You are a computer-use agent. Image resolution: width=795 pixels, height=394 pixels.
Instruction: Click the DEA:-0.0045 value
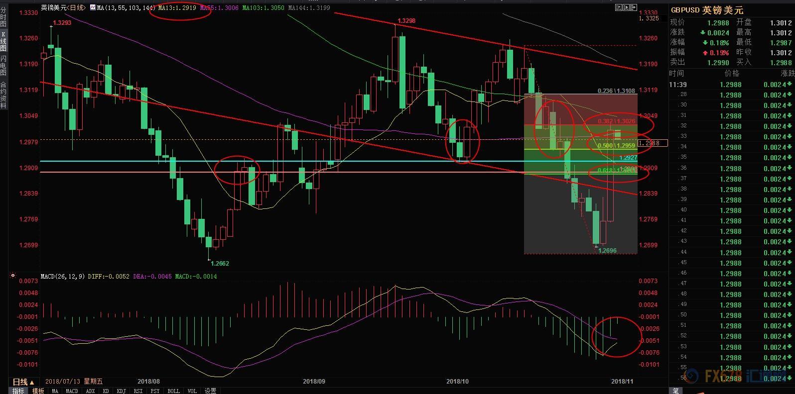tap(152, 276)
